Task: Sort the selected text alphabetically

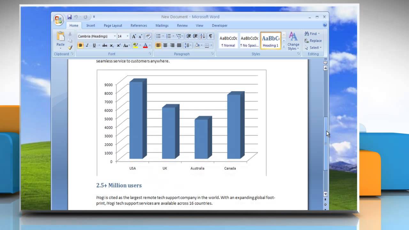Action: pos(203,36)
